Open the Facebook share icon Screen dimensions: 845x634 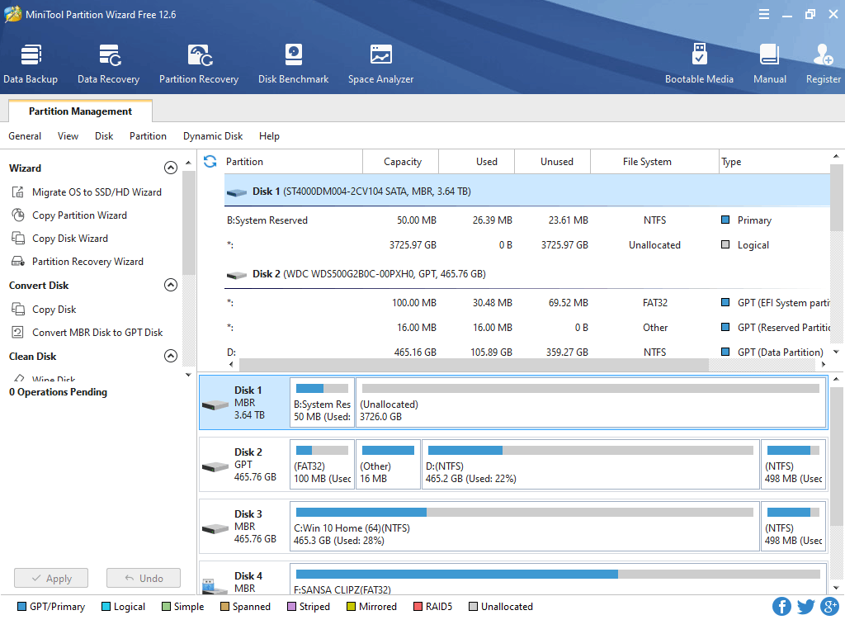point(781,607)
